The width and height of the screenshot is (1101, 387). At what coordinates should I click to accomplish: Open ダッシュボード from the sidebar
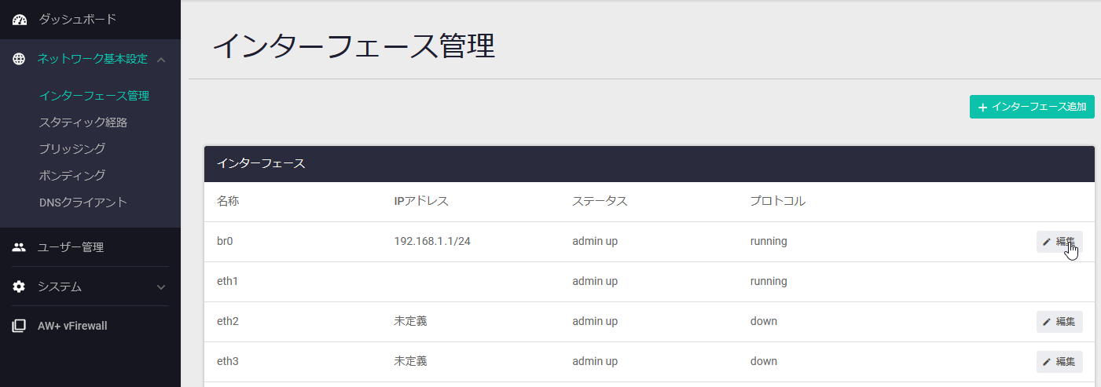point(77,19)
